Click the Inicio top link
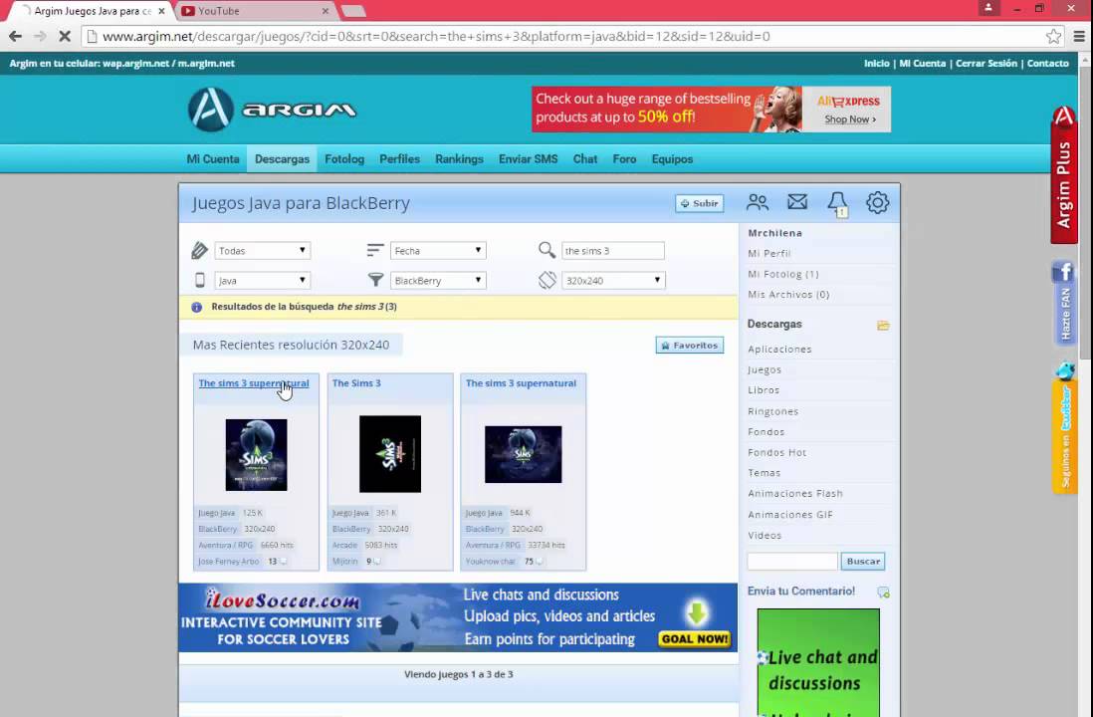 876,63
